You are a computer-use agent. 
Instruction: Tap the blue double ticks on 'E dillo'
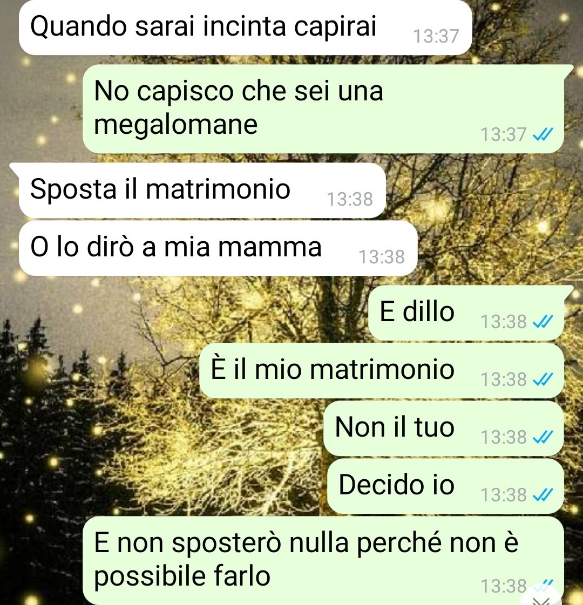543,321
